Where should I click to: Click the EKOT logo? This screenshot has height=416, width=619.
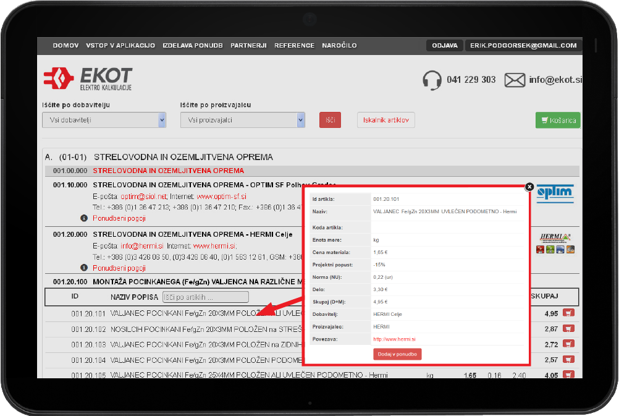[88, 79]
